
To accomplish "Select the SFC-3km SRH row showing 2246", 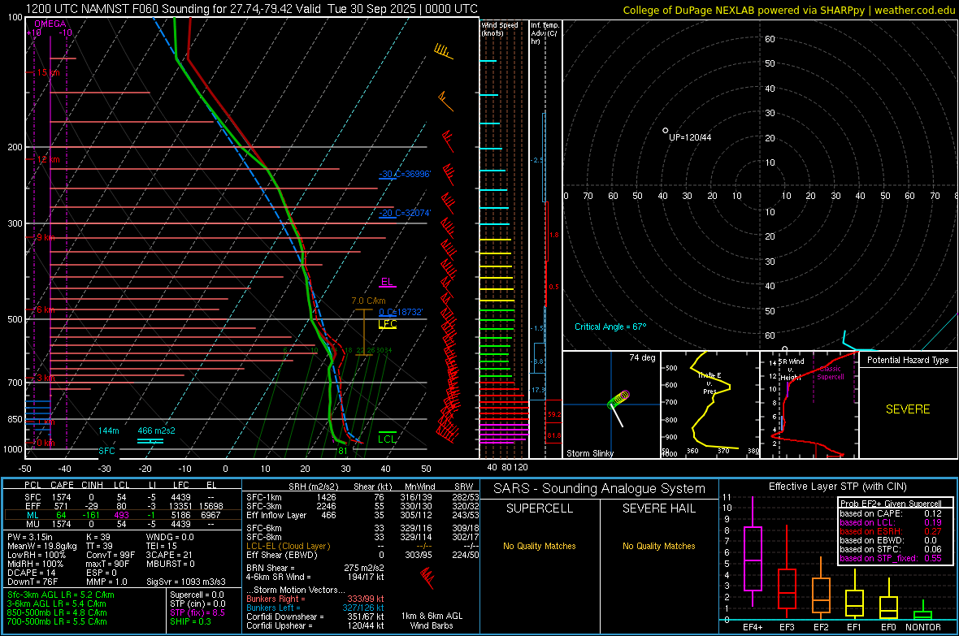I will [362, 506].
